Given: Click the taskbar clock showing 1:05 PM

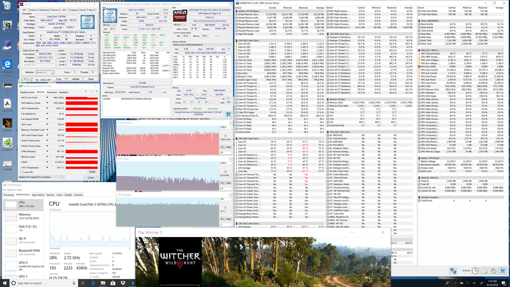Looking at the screenshot, I should (x=492, y=283).
